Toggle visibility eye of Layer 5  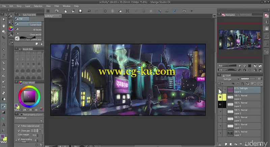[x=220, y=104]
